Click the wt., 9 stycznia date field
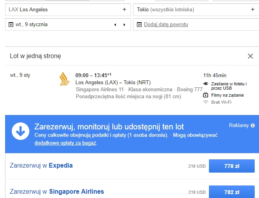The image size is (259, 198). pyautogui.click(x=68, y=25)
